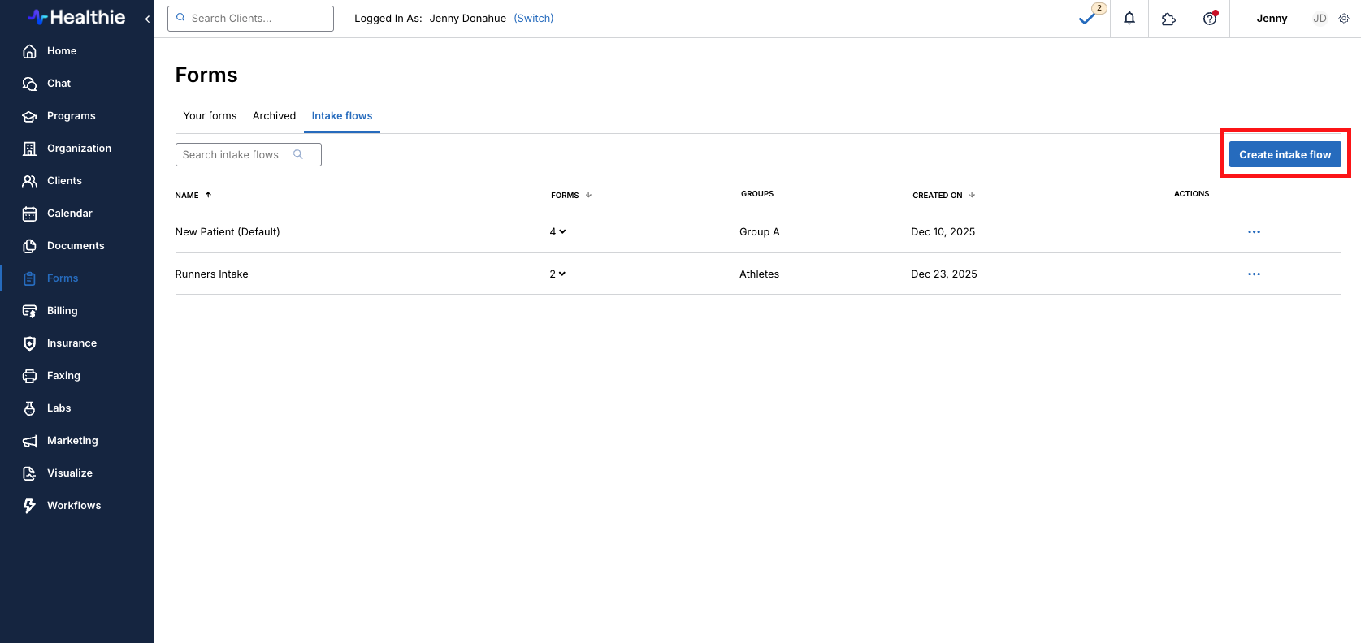Sort by the CREATED ON column
This screenshot has width=1361, height=643.
(943, 195)
